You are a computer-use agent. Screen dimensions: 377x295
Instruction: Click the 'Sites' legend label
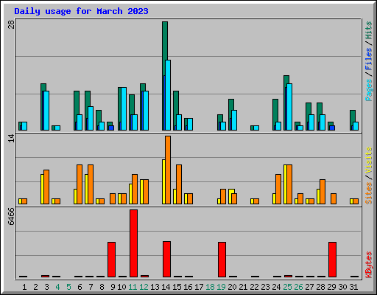click(368, 193)
